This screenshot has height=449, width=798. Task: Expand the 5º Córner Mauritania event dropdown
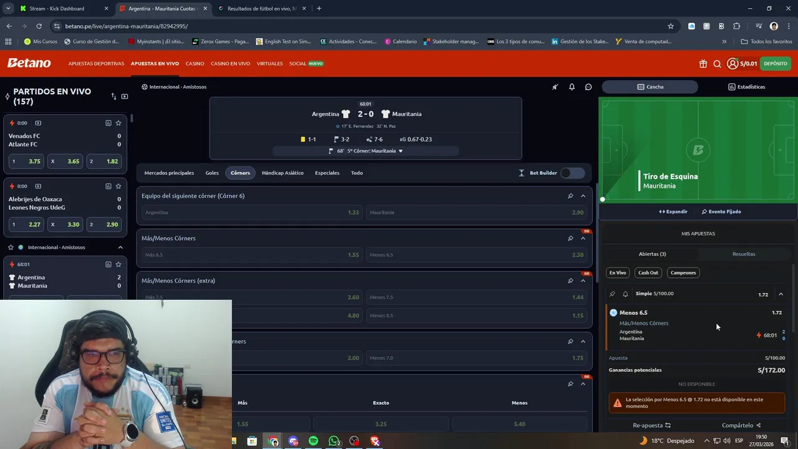point(400,151)
